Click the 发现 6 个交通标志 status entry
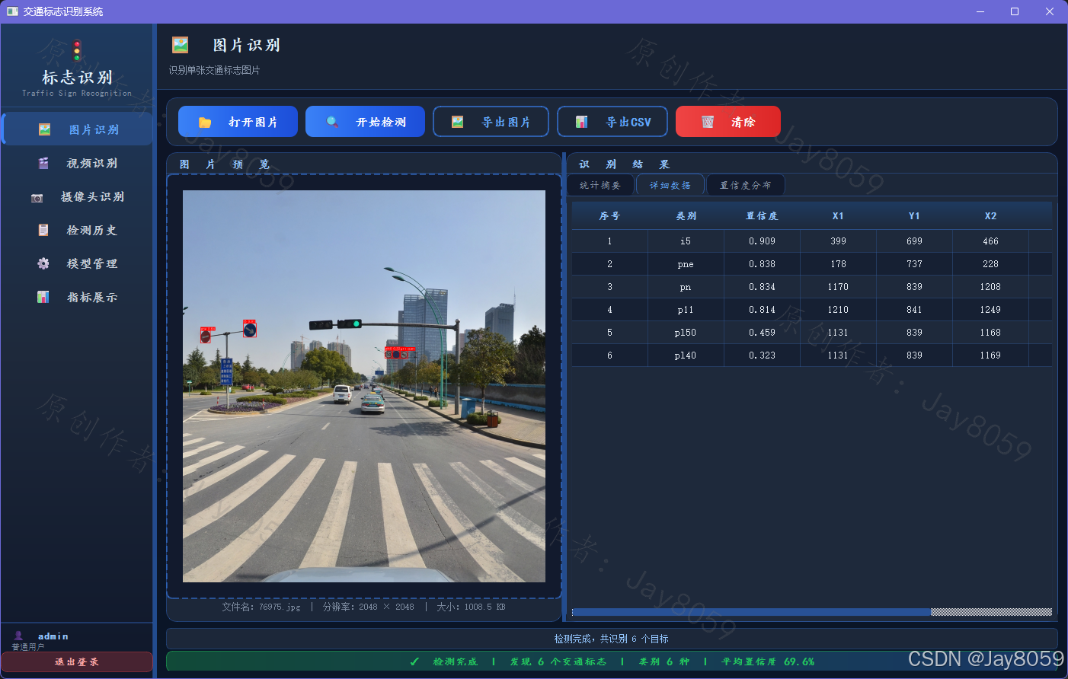Screen dimensions: 1068x679 [x=558, y=661]
